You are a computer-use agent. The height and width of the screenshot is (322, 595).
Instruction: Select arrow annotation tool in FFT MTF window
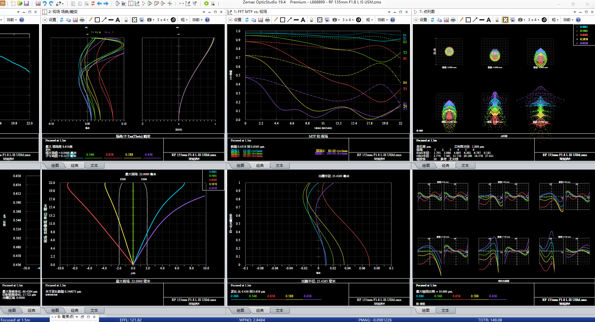tap(289, 20)
